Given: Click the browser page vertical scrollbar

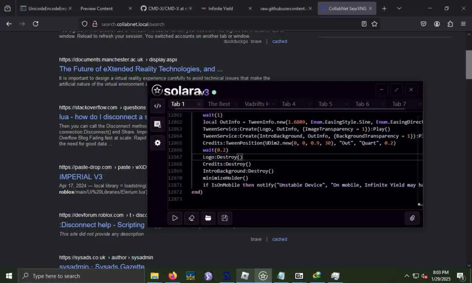Looking at the screenshot, I should coord(469,64).
